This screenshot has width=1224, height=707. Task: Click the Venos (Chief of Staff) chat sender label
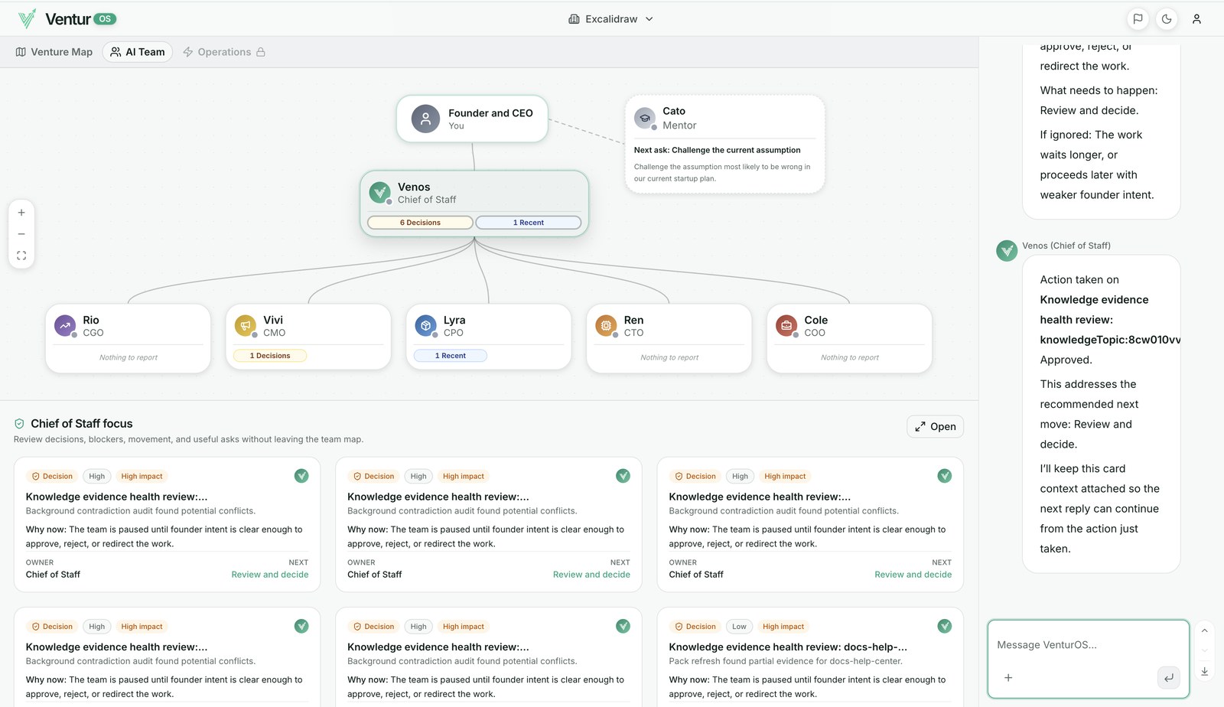click(1066, 246)
